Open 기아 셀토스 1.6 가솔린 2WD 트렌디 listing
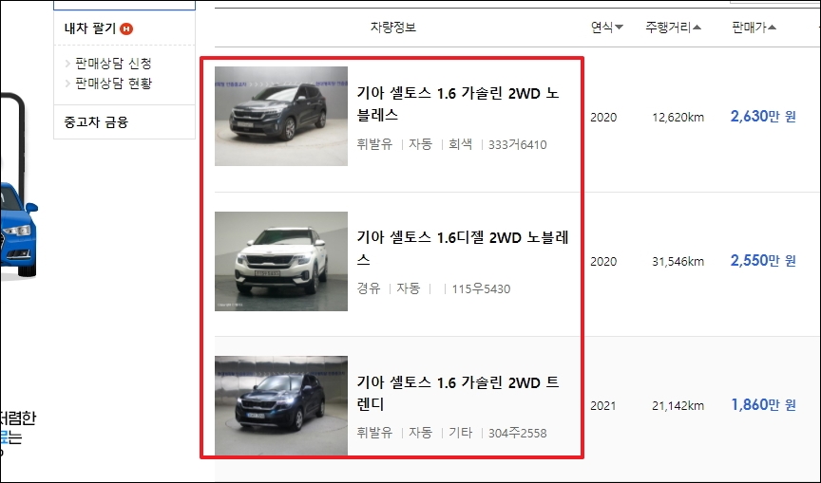 pyautogui.click(x=458, y=393)
